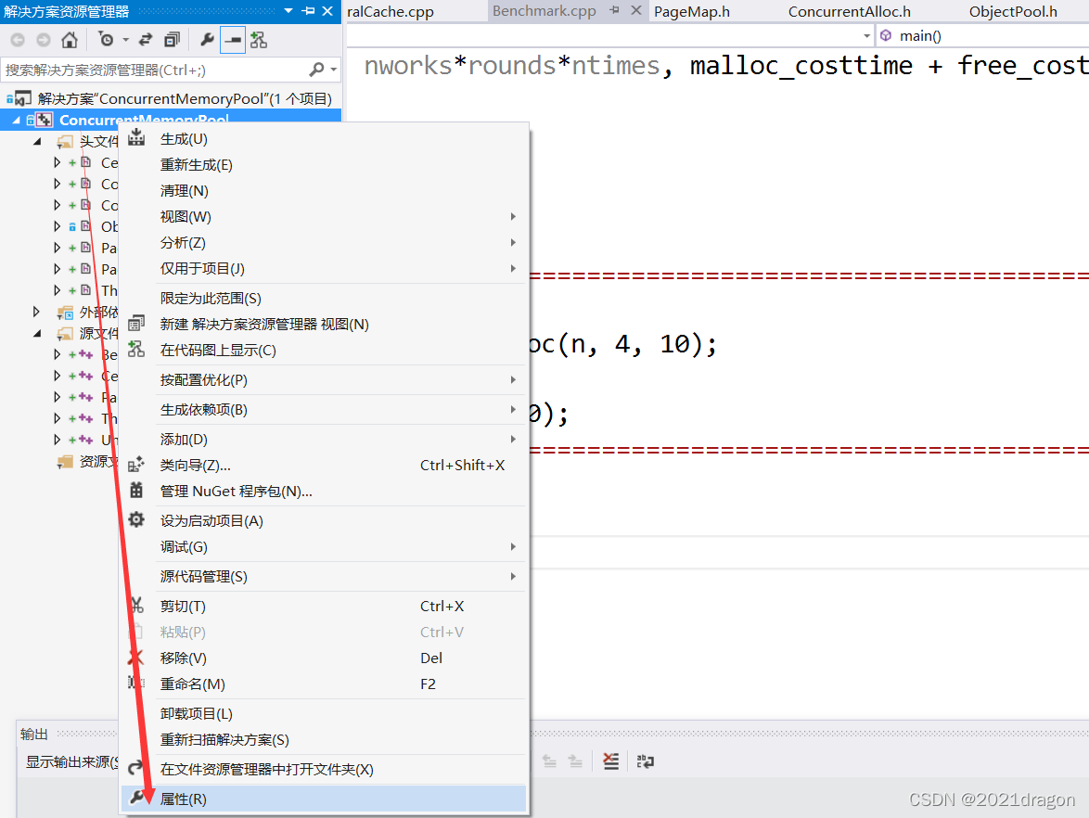This screenshot has width=1089, height=818.
Task: Choose 重命名(M) from context menu
Action: [x=324, y=684]
